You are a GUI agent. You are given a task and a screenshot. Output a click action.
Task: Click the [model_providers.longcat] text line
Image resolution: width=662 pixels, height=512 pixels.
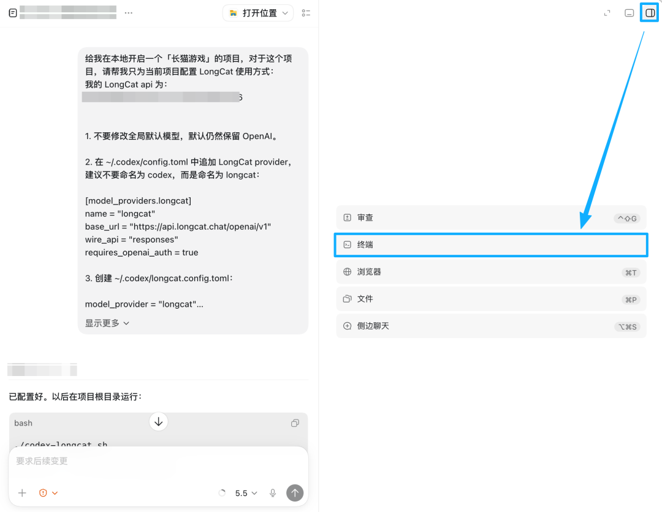click(138, 201)
